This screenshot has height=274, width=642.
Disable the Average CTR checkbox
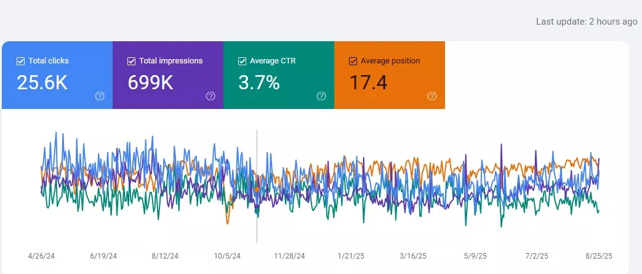point(242,61)
